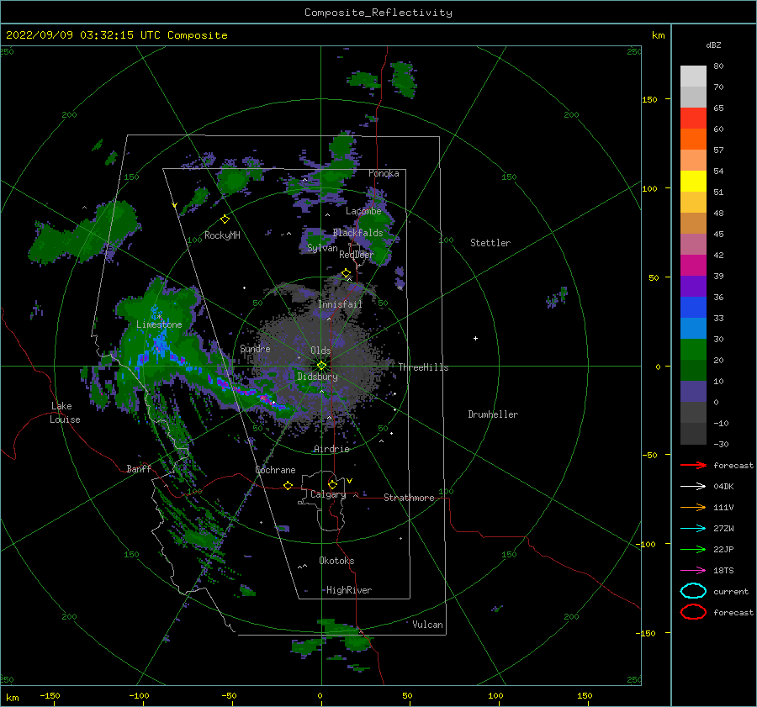Click the Olds label

pyautogui.click(x=320, y=351)
